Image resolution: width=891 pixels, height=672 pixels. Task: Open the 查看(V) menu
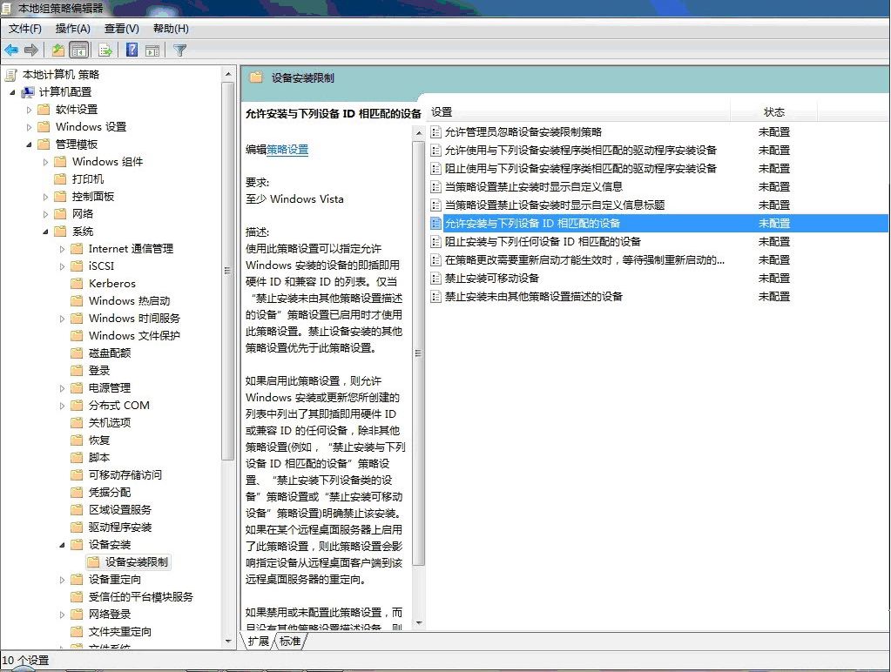point(121,29)
